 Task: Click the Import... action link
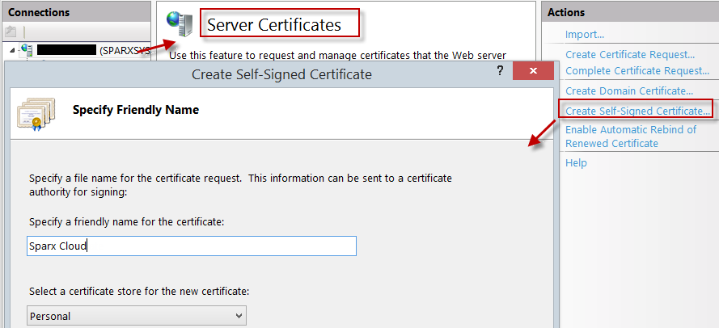click(x=585, y=34)
